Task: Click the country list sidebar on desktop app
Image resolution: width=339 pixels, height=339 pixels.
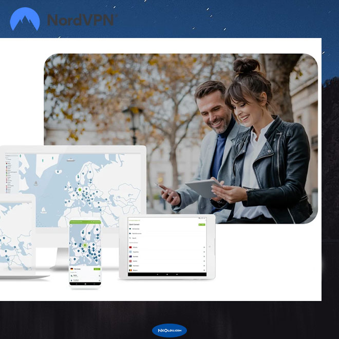Action: (9, 175)
